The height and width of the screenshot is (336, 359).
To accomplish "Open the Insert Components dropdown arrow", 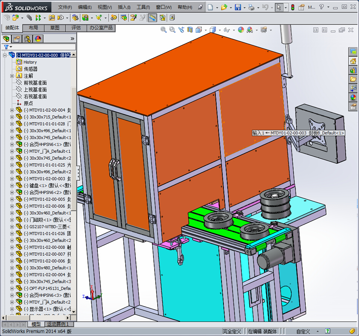I will 22,18.
